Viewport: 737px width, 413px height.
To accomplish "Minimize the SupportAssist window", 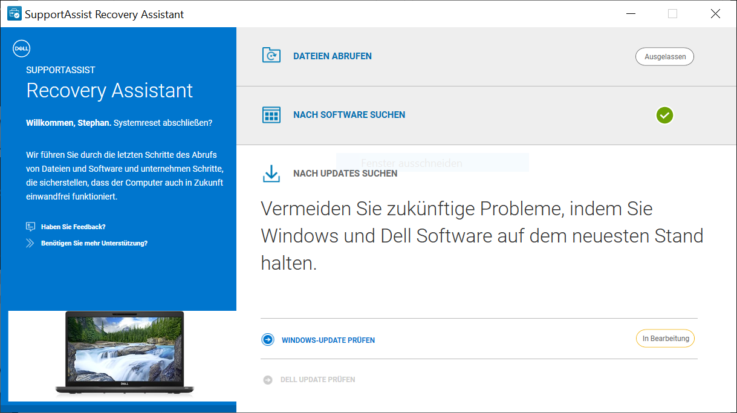I will click(631, 14).
